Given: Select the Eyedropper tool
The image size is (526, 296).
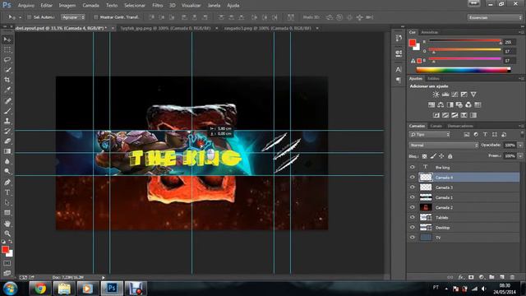Looking at the screenshot, I should [x=7, y=90].
